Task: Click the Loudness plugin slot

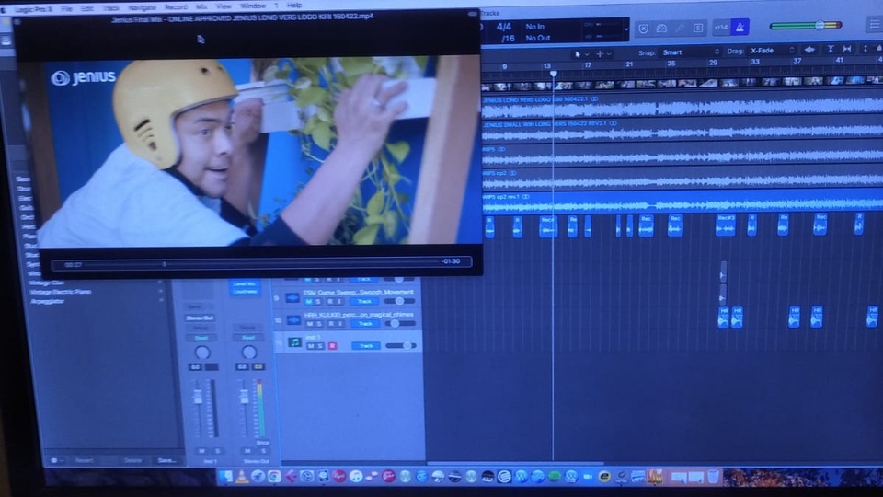Action: coord(245,292)
